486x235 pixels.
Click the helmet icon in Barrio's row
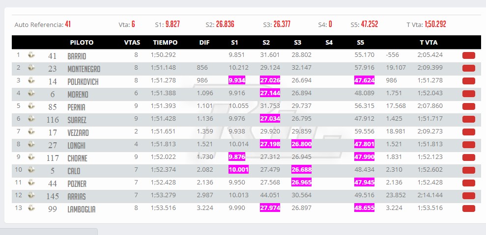[31, 55]
